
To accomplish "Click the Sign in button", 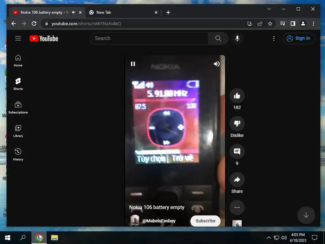I will point(299,38).
